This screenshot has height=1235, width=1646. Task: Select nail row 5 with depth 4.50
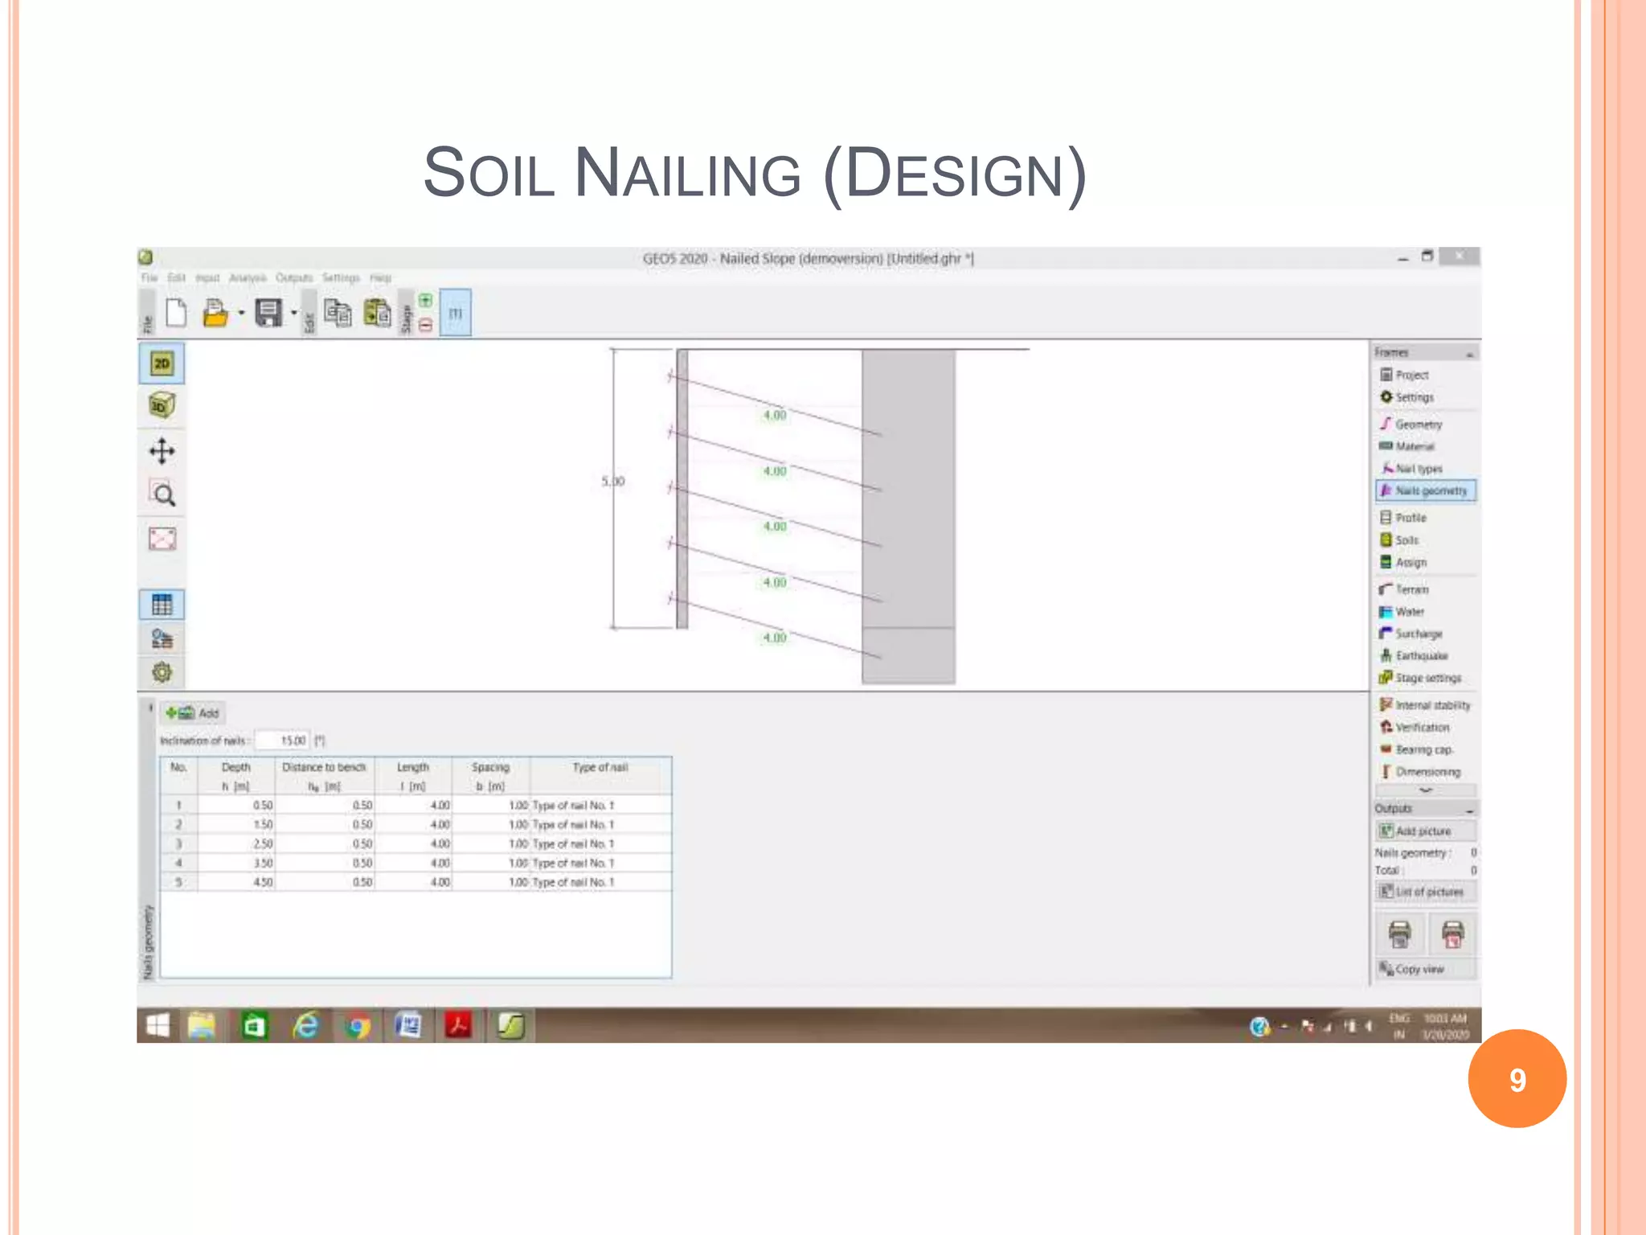coord(416,882)
